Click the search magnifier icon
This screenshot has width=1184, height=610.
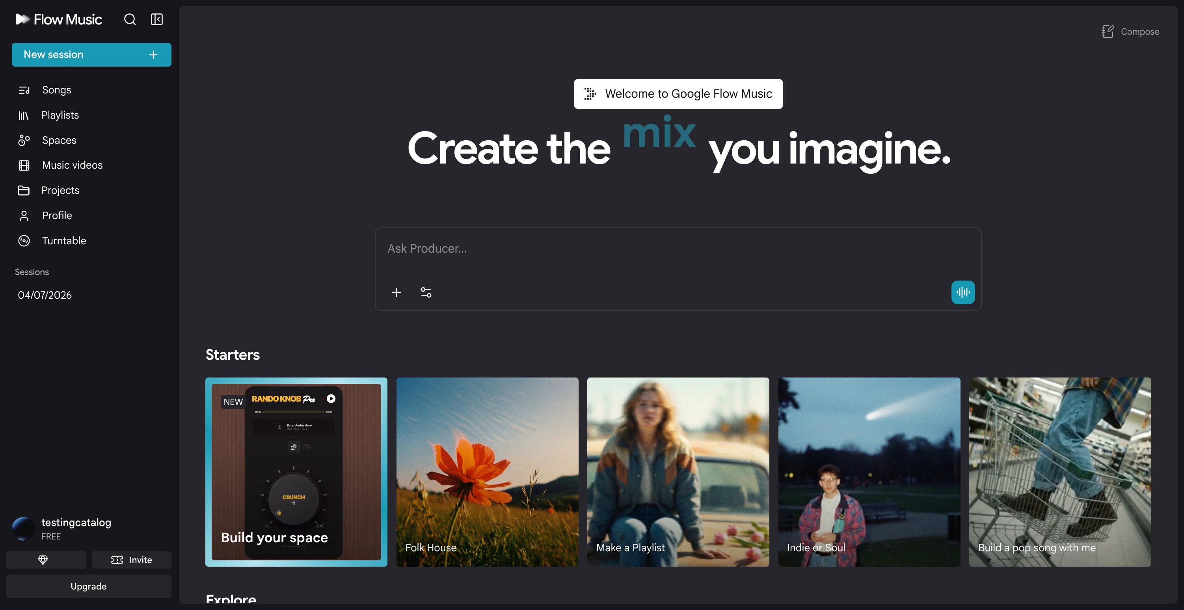[x=130, y=19]
